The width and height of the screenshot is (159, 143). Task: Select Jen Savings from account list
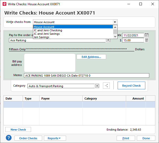point(73,37)
